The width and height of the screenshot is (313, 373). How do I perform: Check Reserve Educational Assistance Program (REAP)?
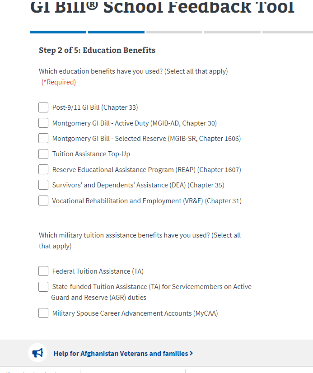pos(43,169)
